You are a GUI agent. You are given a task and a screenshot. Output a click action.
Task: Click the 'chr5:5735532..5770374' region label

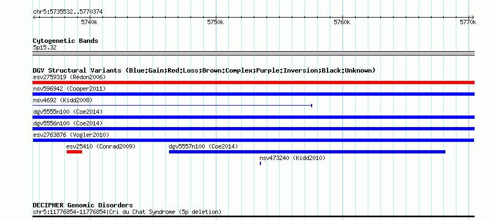(x=68, y=12)
